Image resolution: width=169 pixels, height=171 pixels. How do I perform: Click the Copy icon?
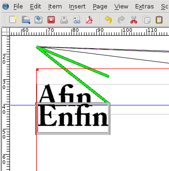pos(146,20)
